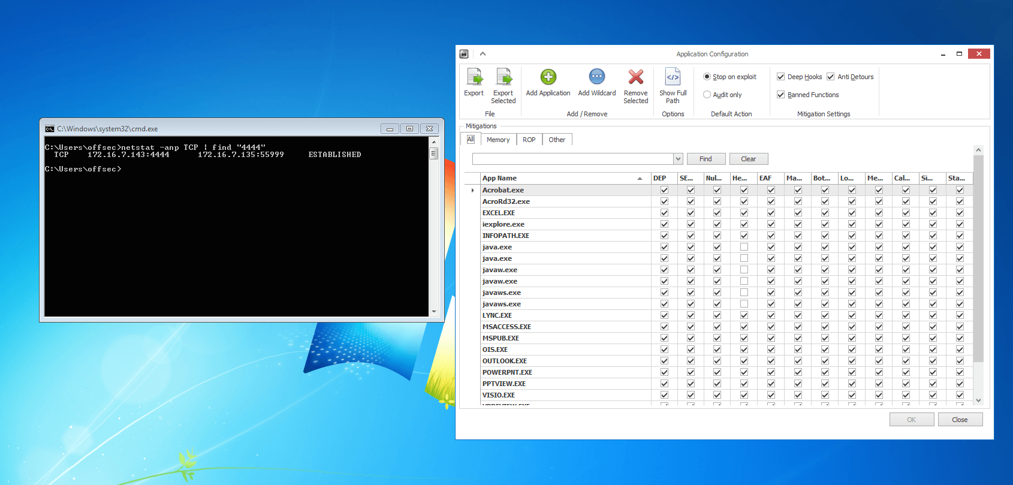This screenshot has height=485, width=1013.
Task: Uncheck the Deep Hooks checkbox
Action: [x=780, y=77]
